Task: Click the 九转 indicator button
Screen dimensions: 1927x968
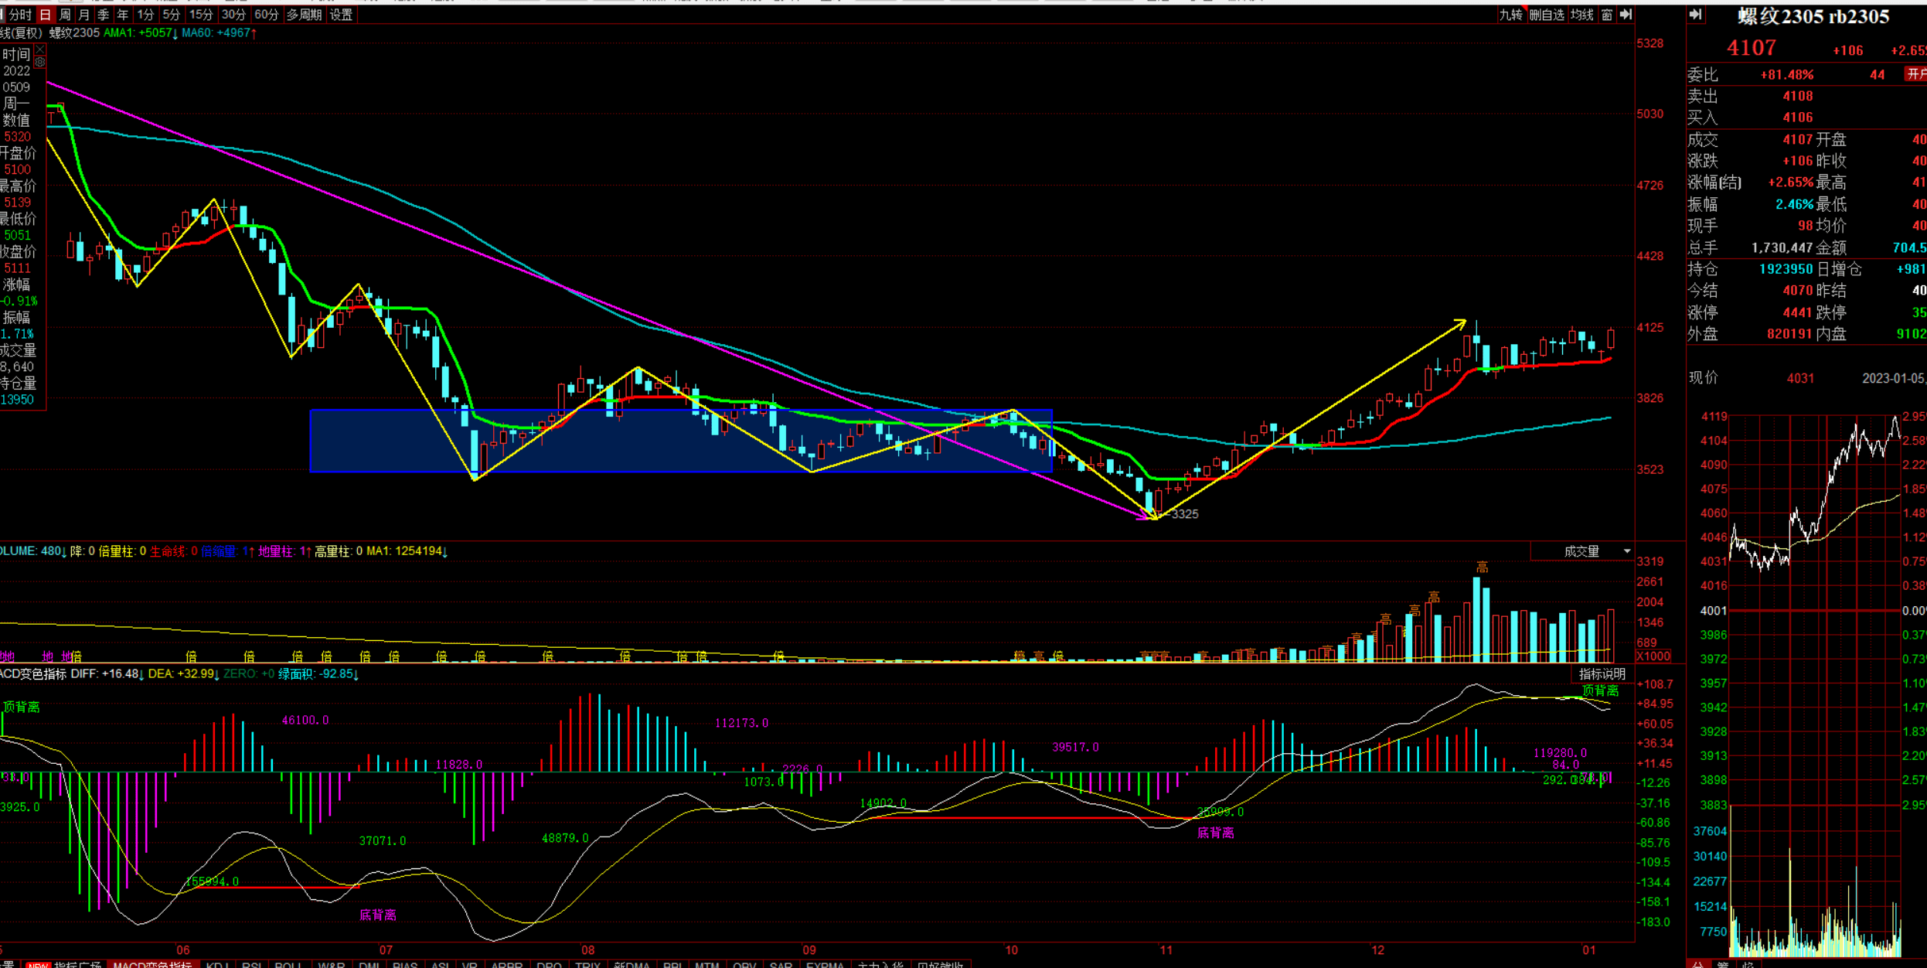Action: pyautogui.click(x=1510, y=15)
